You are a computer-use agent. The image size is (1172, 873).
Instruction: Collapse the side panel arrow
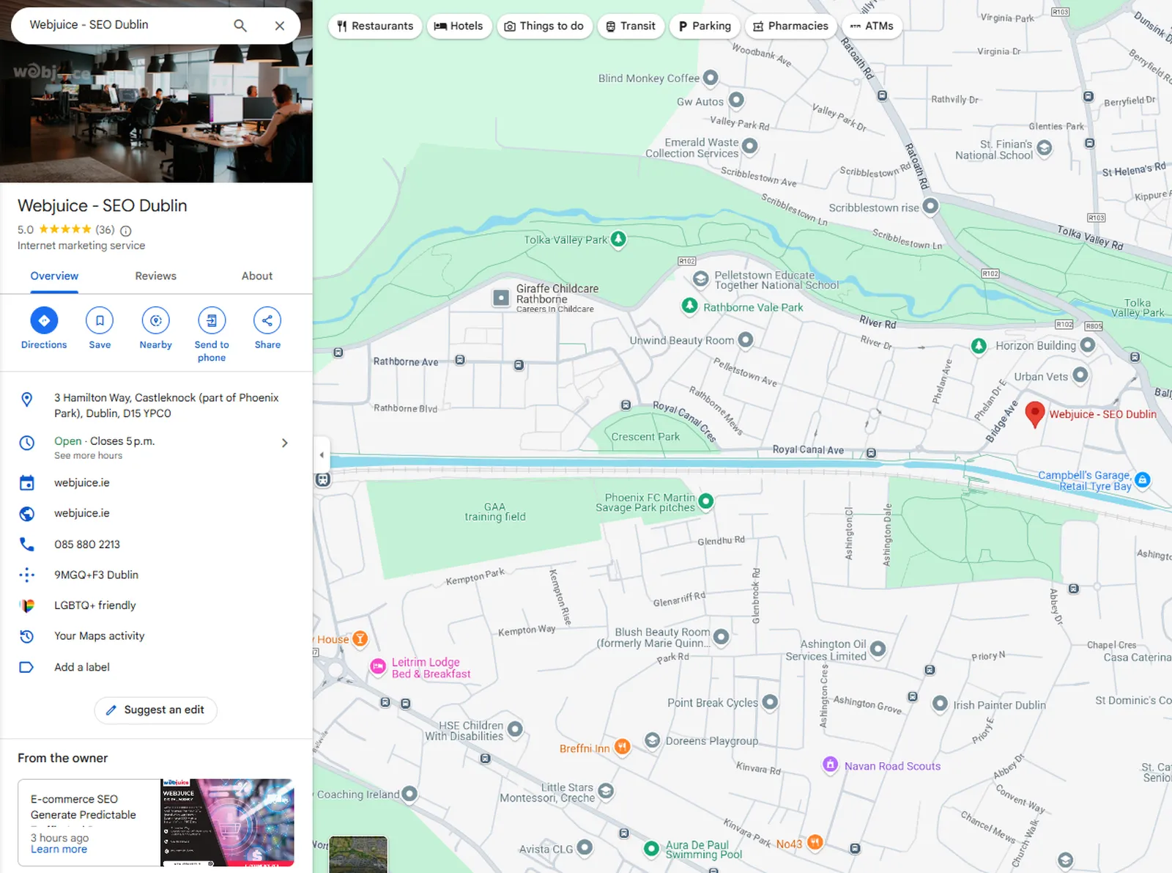pyautogui.click(x=322, y=454)
